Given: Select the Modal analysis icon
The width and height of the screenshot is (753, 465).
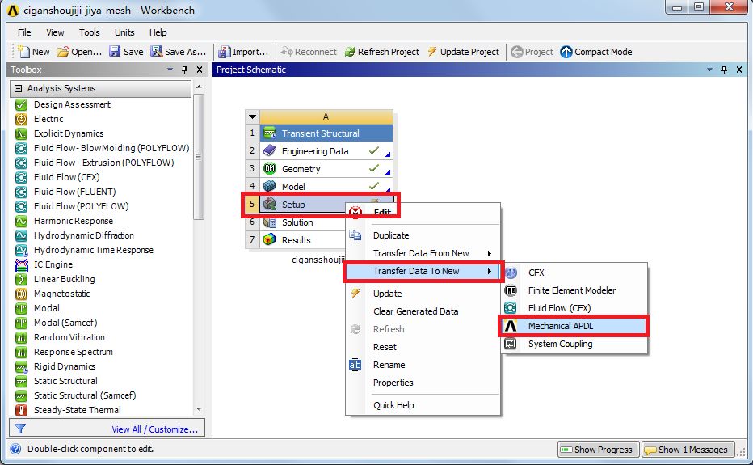Looking at the screenshot, I should [21, 308].
